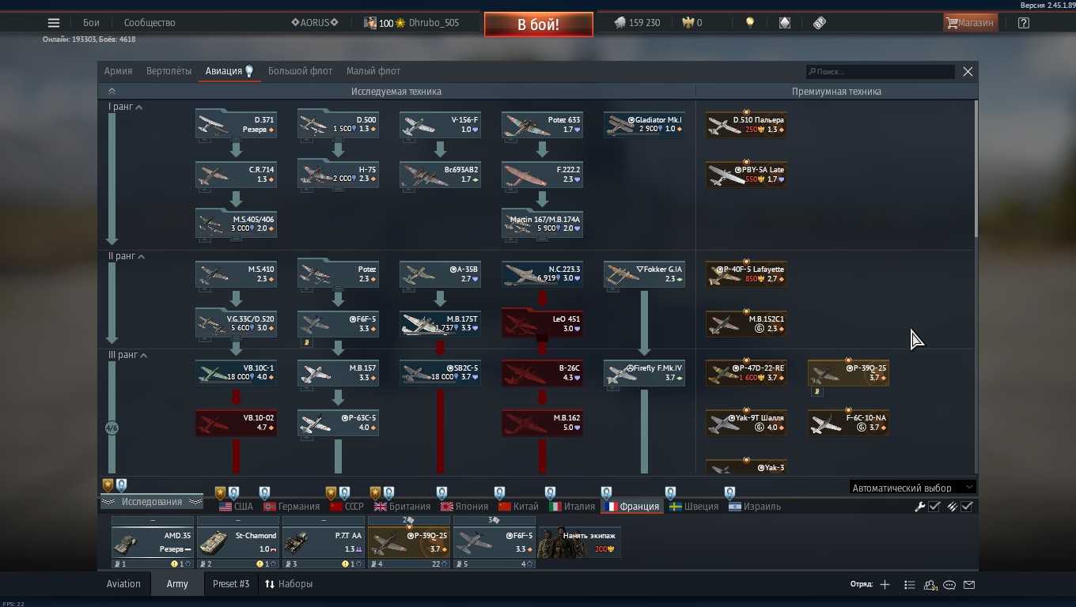Click the 4/6 rank progress badge
1076x607 pixels.
[x=112, y=428]
